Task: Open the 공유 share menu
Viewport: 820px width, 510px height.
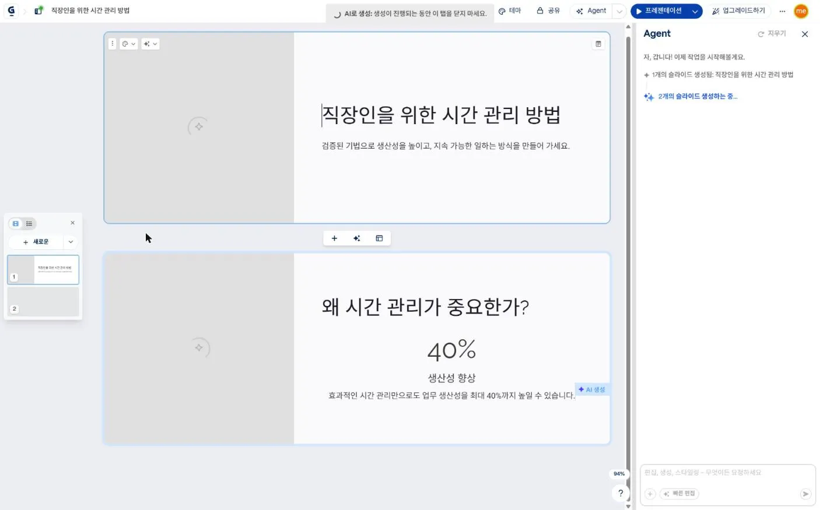Action: point(548,10)
